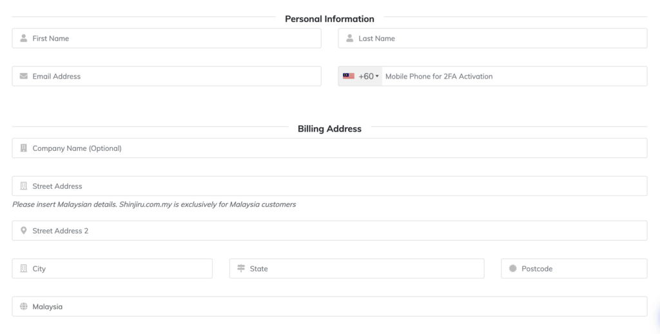Click the Malaysia flag icon

point(349,76)
